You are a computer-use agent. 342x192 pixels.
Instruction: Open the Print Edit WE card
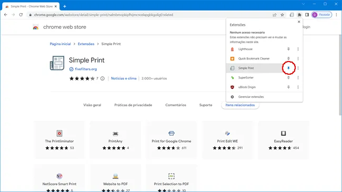227,140
